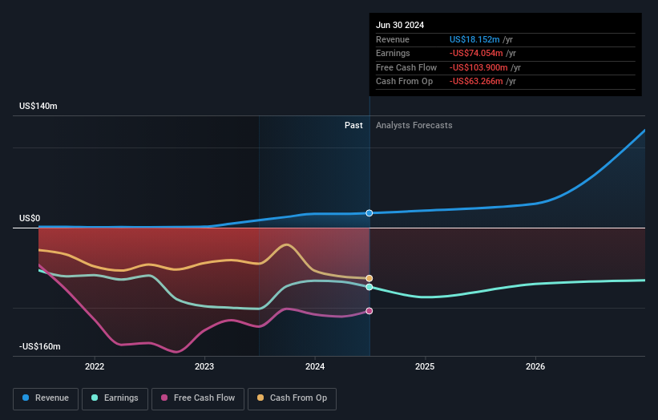Click the US$18.152m revenue value
Viewport: 658px width, 420px height.
474,39
